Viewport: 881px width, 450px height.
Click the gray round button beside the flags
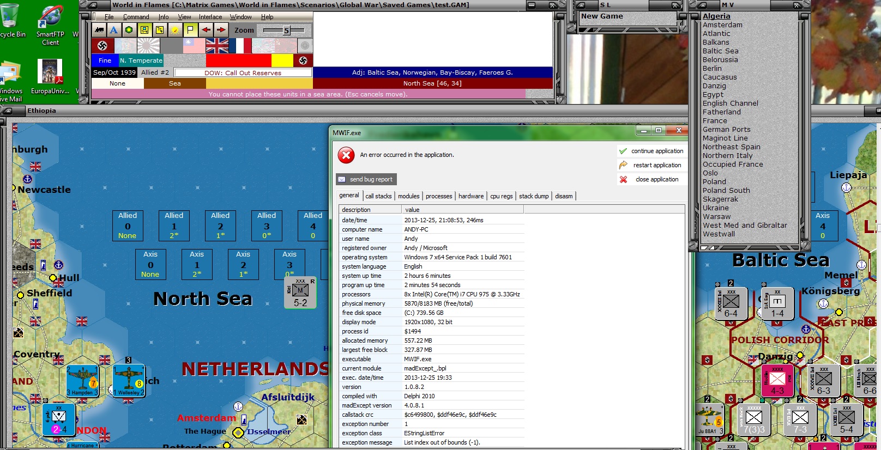click(x=305, y=46)
